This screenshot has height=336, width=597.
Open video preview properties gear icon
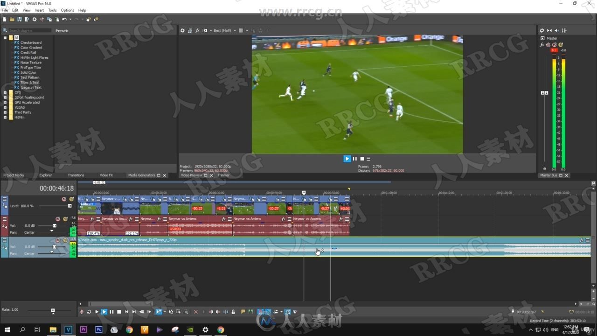click(x=182, y=30)
